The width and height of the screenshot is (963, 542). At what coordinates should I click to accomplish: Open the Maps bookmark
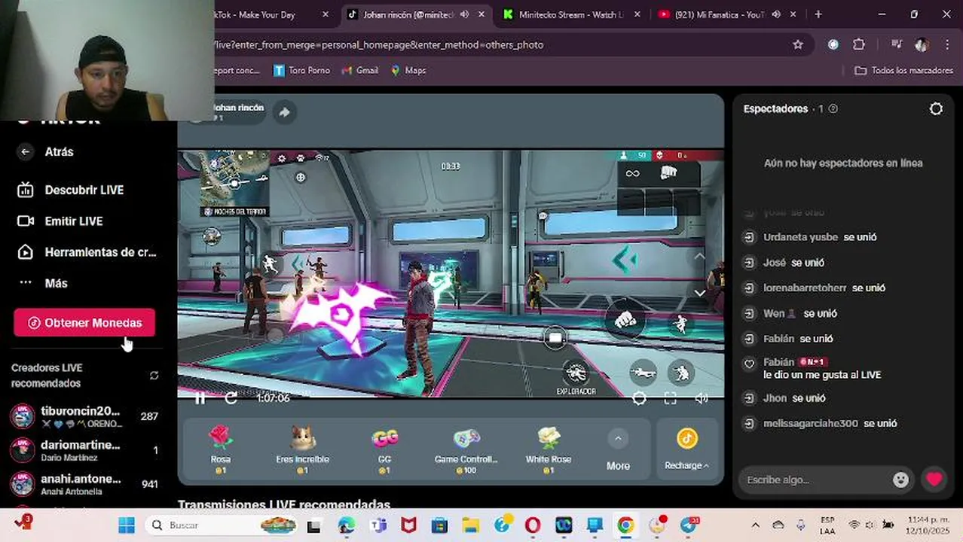(408, 70)
